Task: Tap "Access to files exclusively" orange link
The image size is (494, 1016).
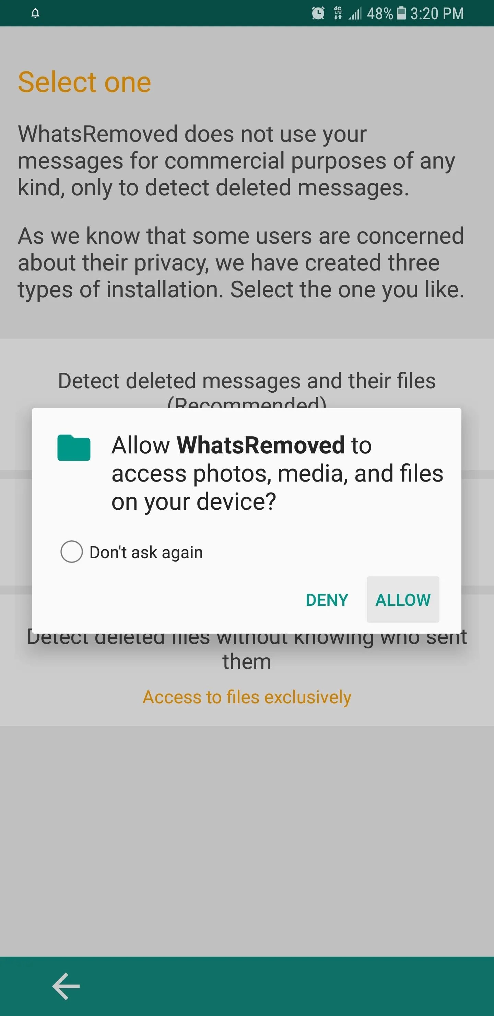Action: [x=247, y=697]
